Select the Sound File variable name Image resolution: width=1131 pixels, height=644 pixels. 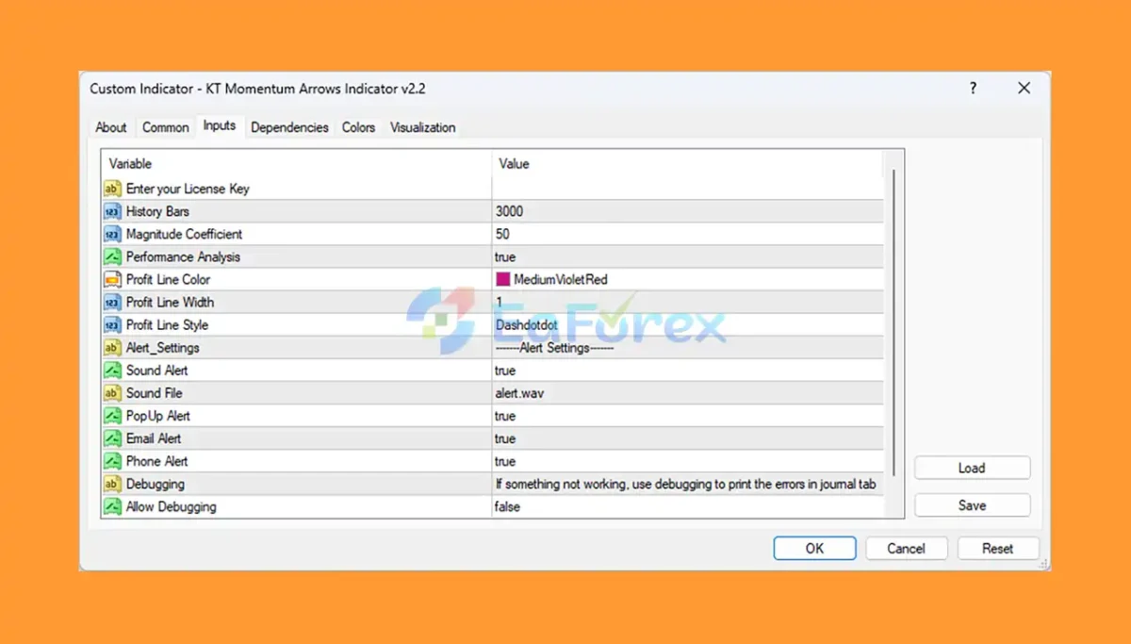point(155,393)
